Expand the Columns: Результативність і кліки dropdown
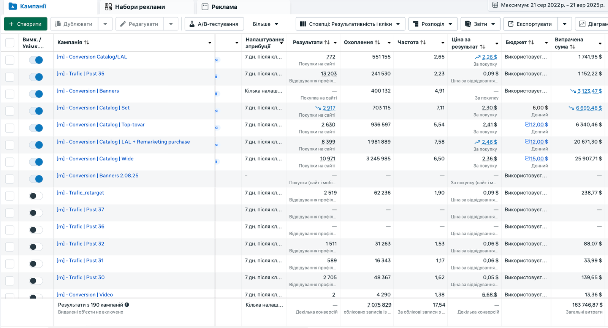 (350, 24)
